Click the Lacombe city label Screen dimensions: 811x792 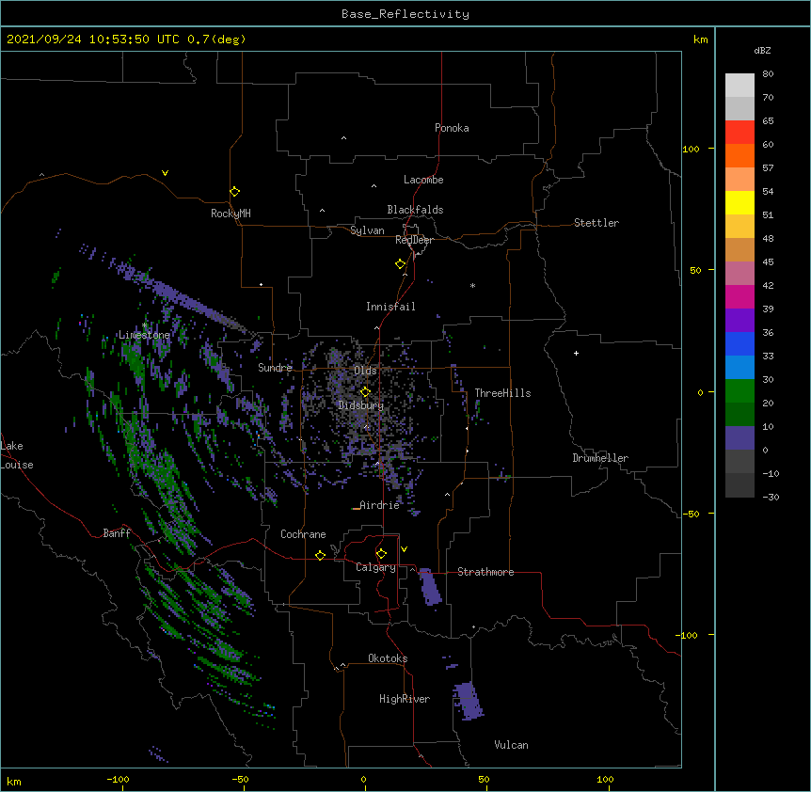pos(423,180)
